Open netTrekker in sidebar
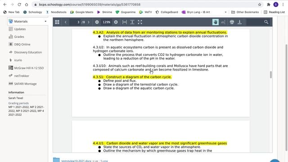This screenshot has height=162, width=288. point(22,76)
